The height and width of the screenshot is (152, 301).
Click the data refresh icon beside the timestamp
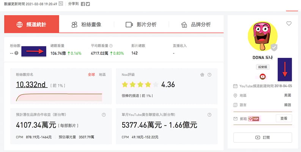61,4
